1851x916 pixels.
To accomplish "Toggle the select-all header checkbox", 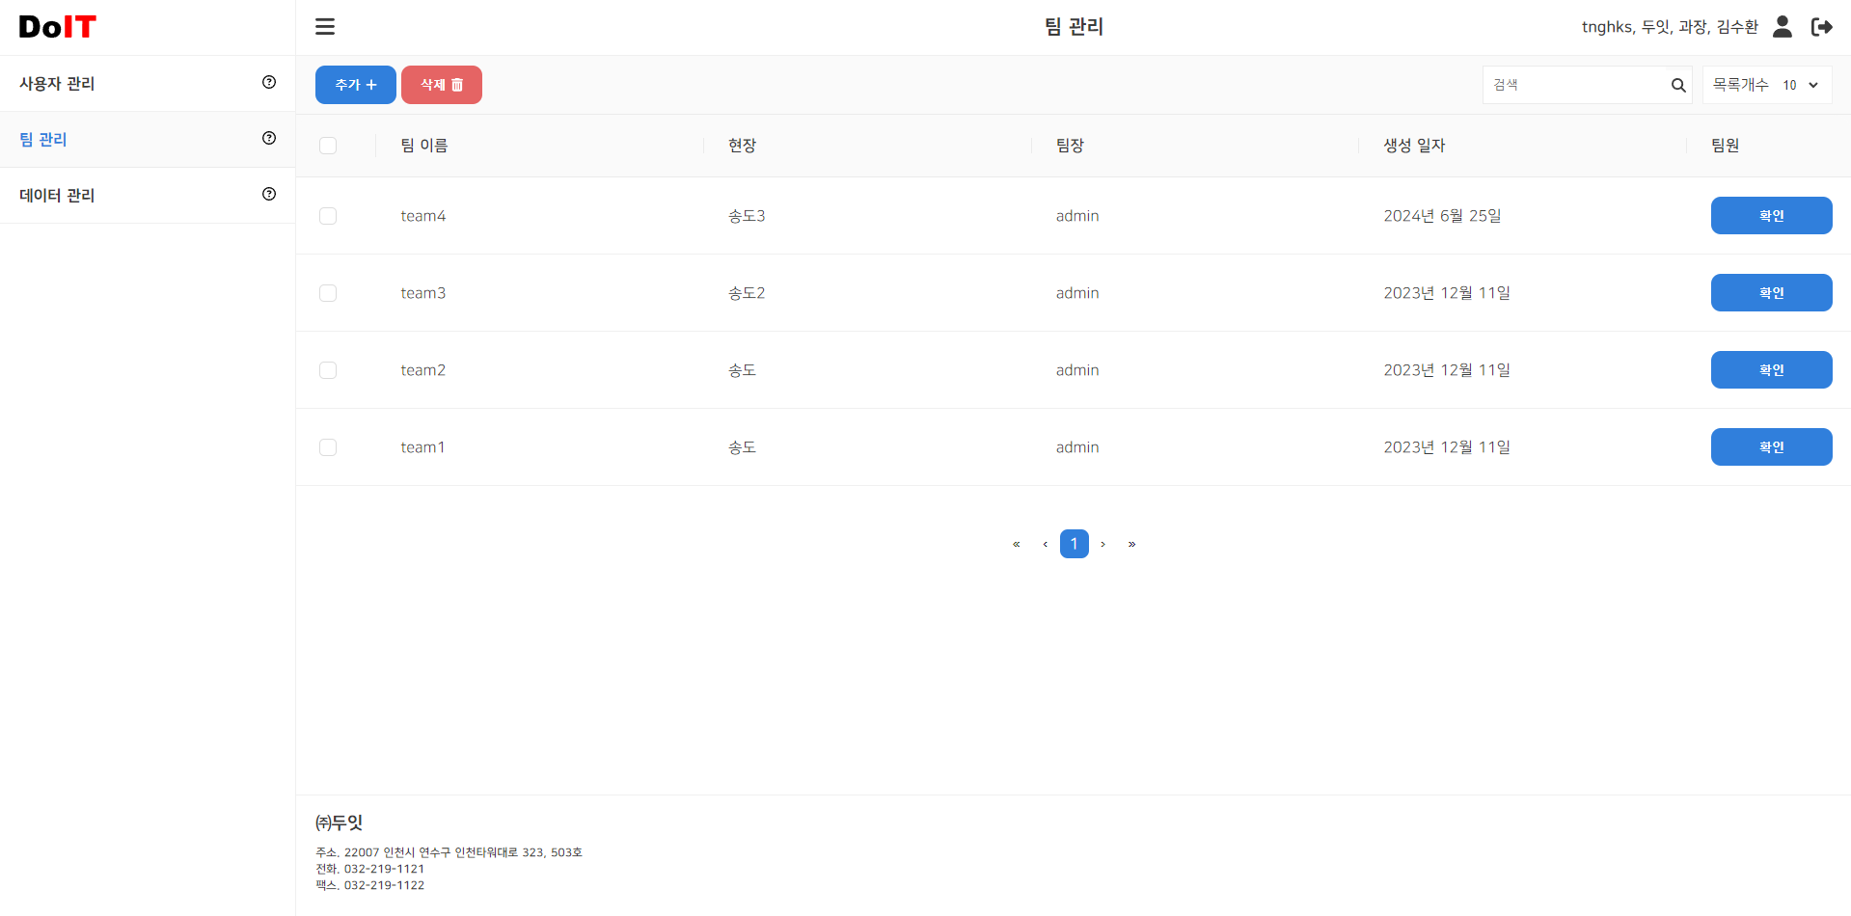I will click(x=328, y=146).
